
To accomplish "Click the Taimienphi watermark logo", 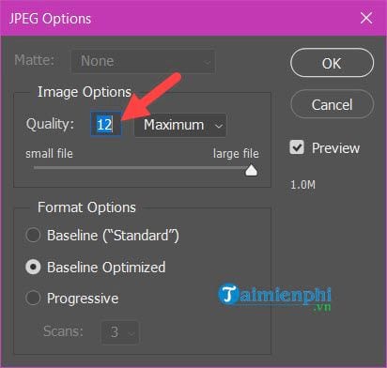I will (275, 297).
